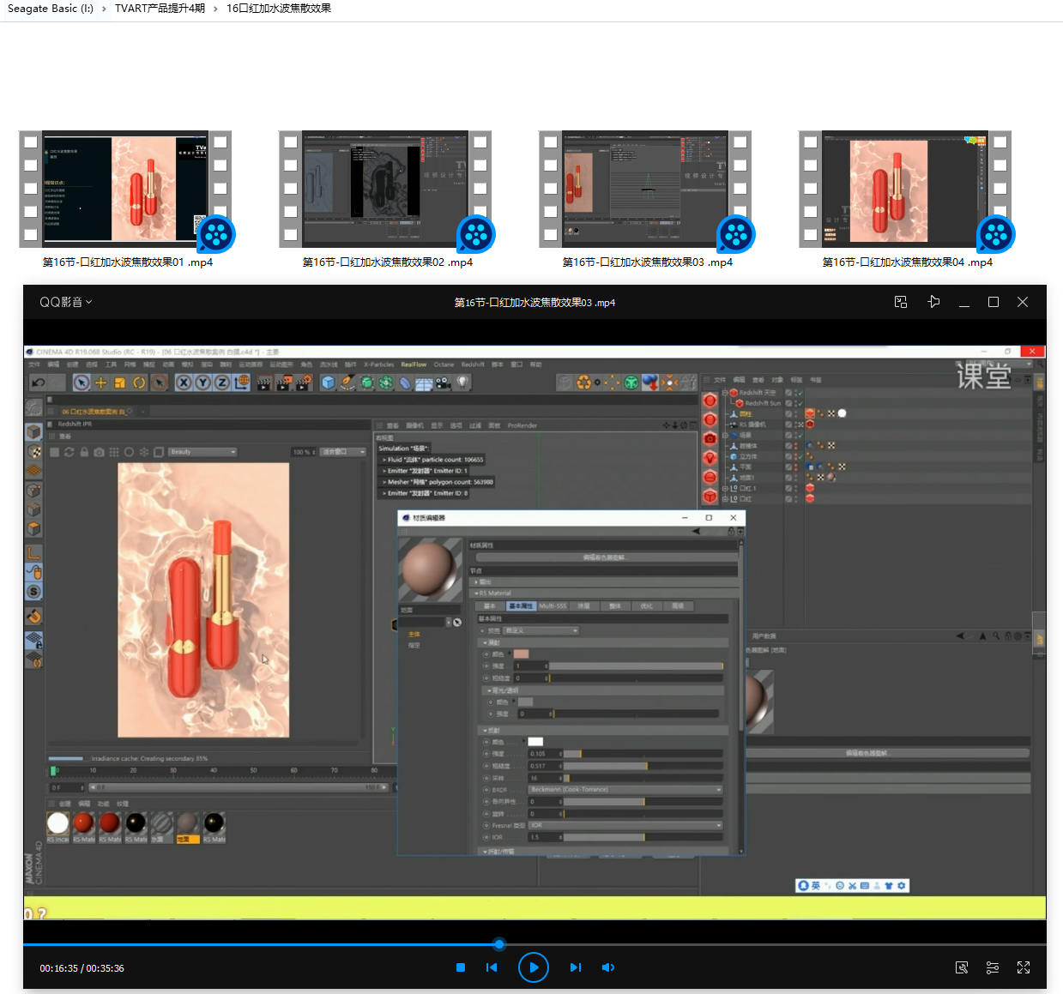Select the 03 .mp4 video thumbnail

tap(645, 190)
